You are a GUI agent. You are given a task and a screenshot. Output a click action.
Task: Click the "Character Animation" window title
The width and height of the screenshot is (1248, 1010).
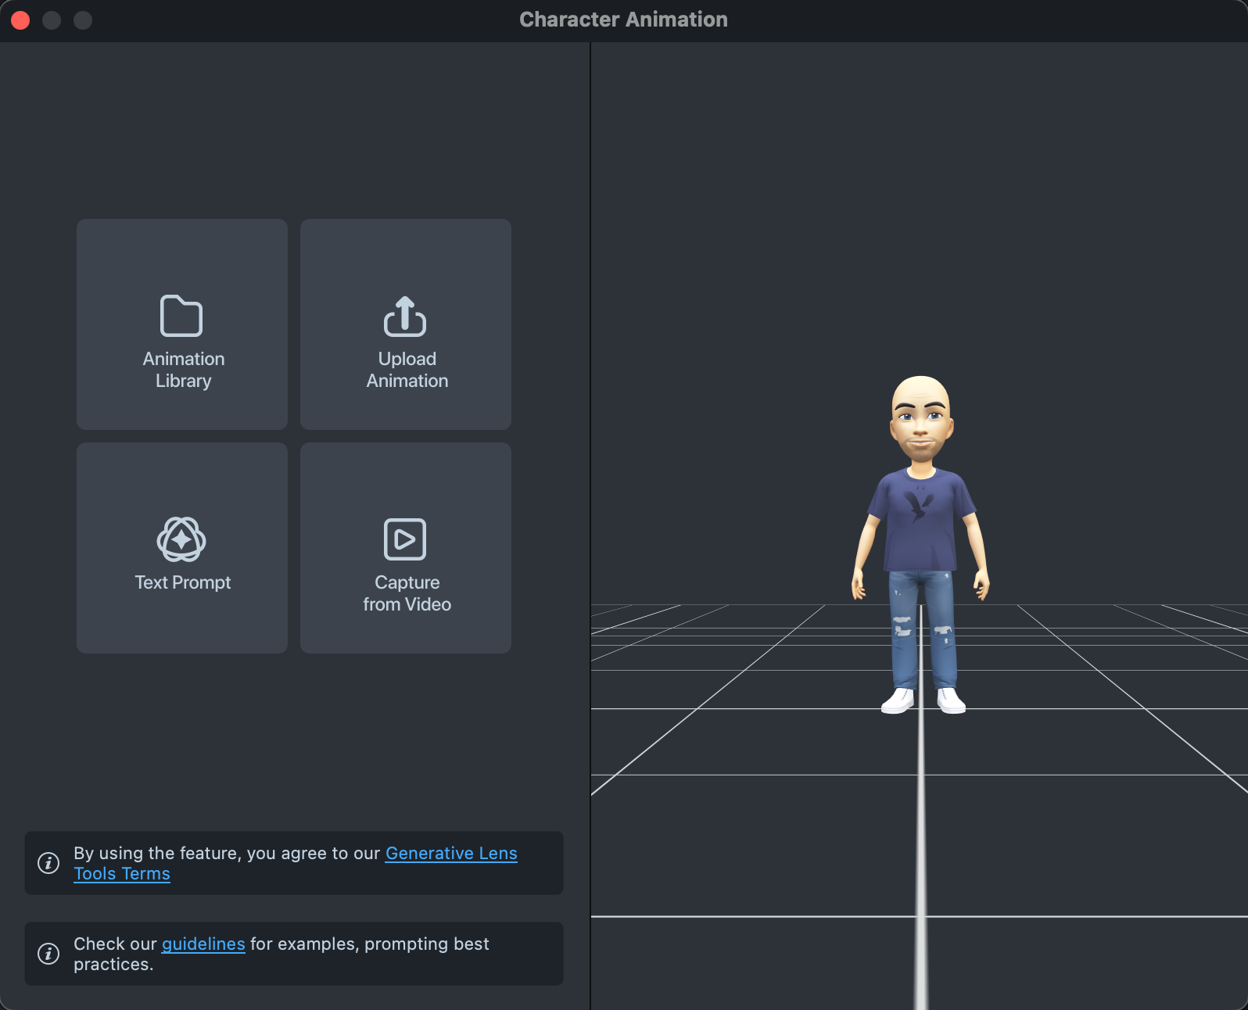point(623,20)
